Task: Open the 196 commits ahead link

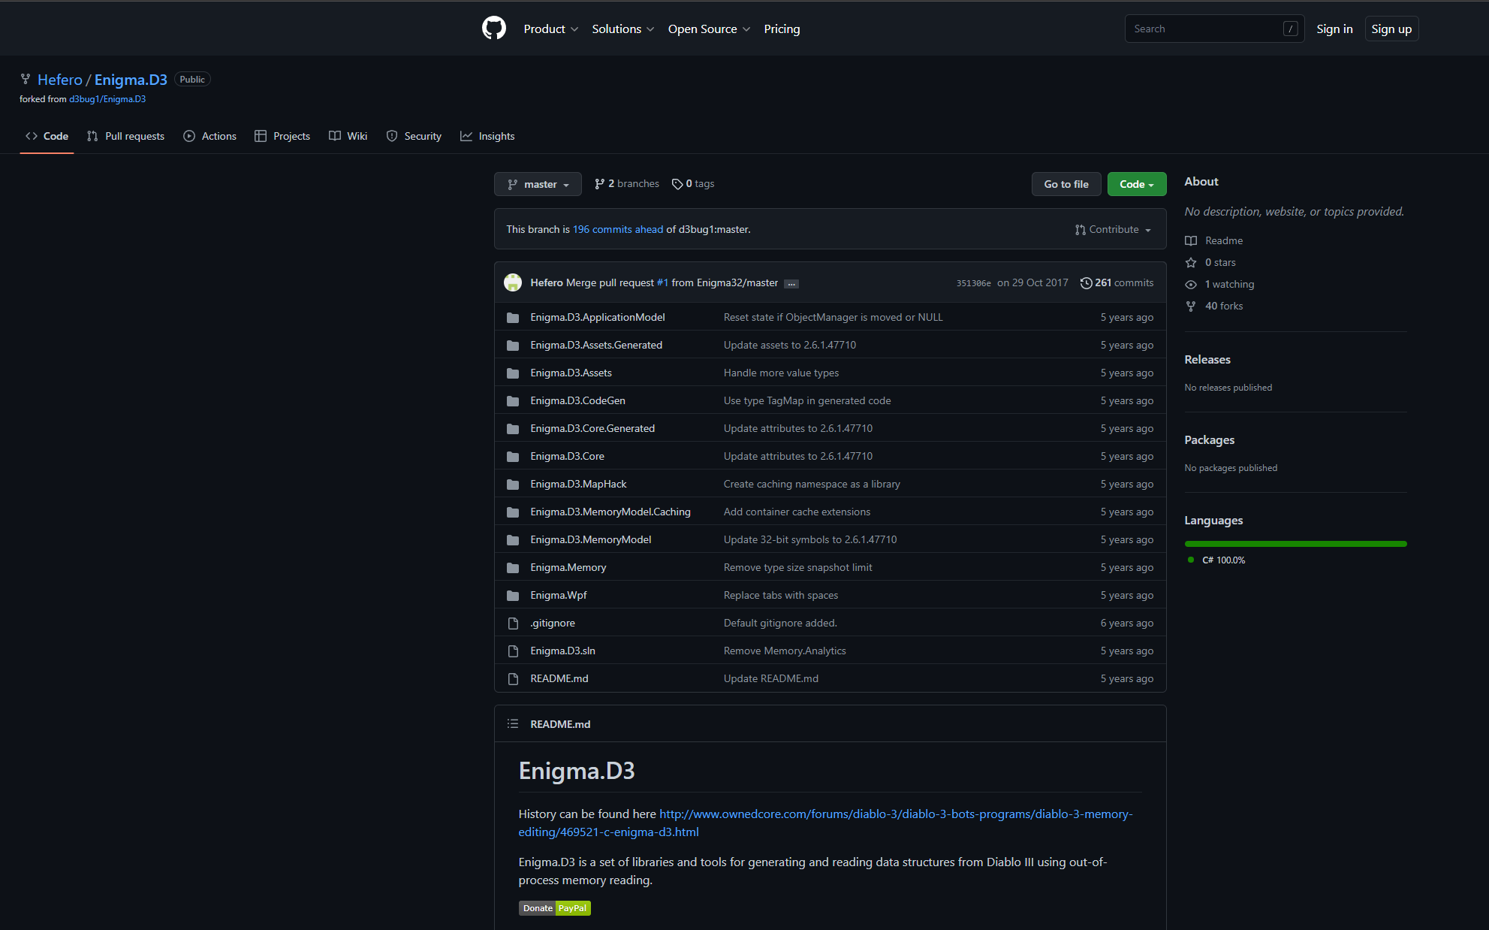Action: tap(617, 230)
